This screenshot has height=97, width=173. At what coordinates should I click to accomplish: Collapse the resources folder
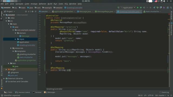[x=11, y=48]
